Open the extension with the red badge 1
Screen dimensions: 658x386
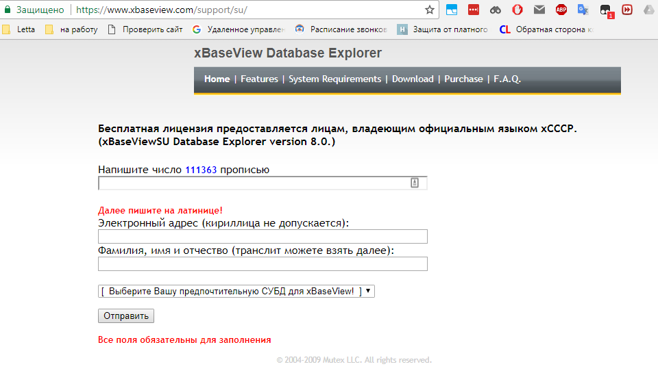point(606,11)
